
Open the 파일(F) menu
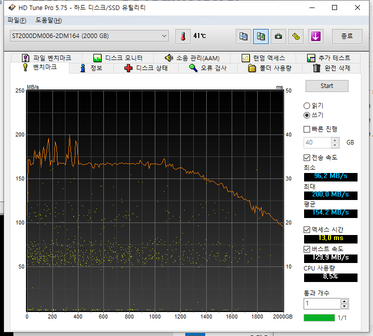[16, 20]
